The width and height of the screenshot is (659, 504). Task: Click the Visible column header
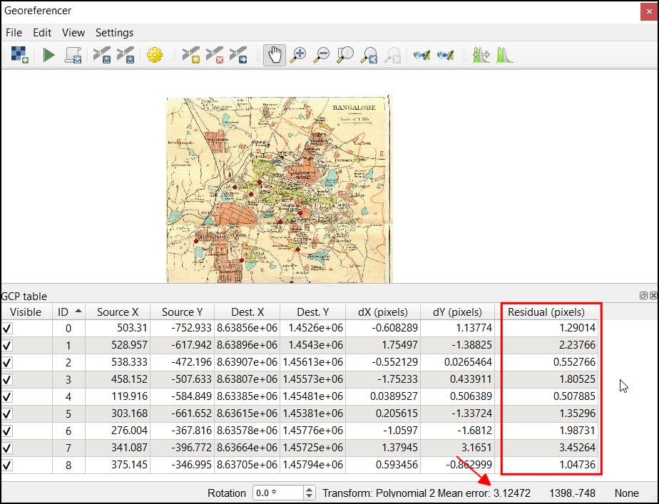[x=26, y=312]
